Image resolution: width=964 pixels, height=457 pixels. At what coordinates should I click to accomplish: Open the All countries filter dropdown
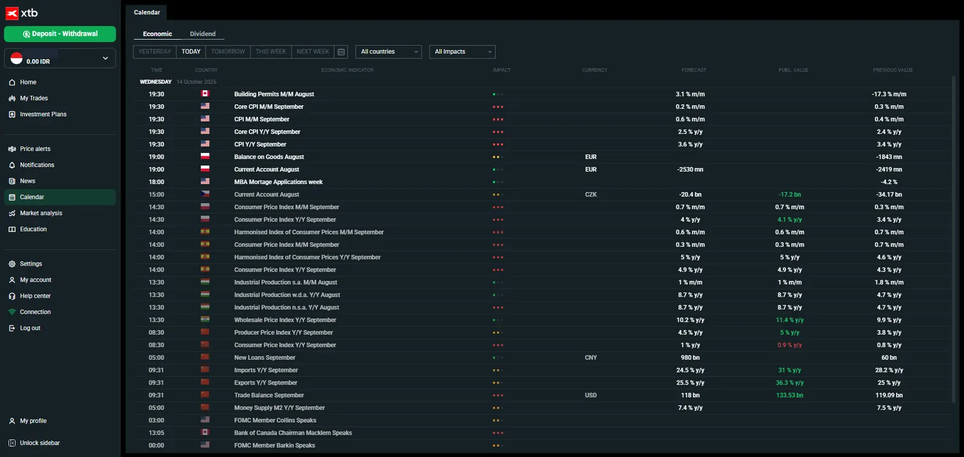[389, 52]
